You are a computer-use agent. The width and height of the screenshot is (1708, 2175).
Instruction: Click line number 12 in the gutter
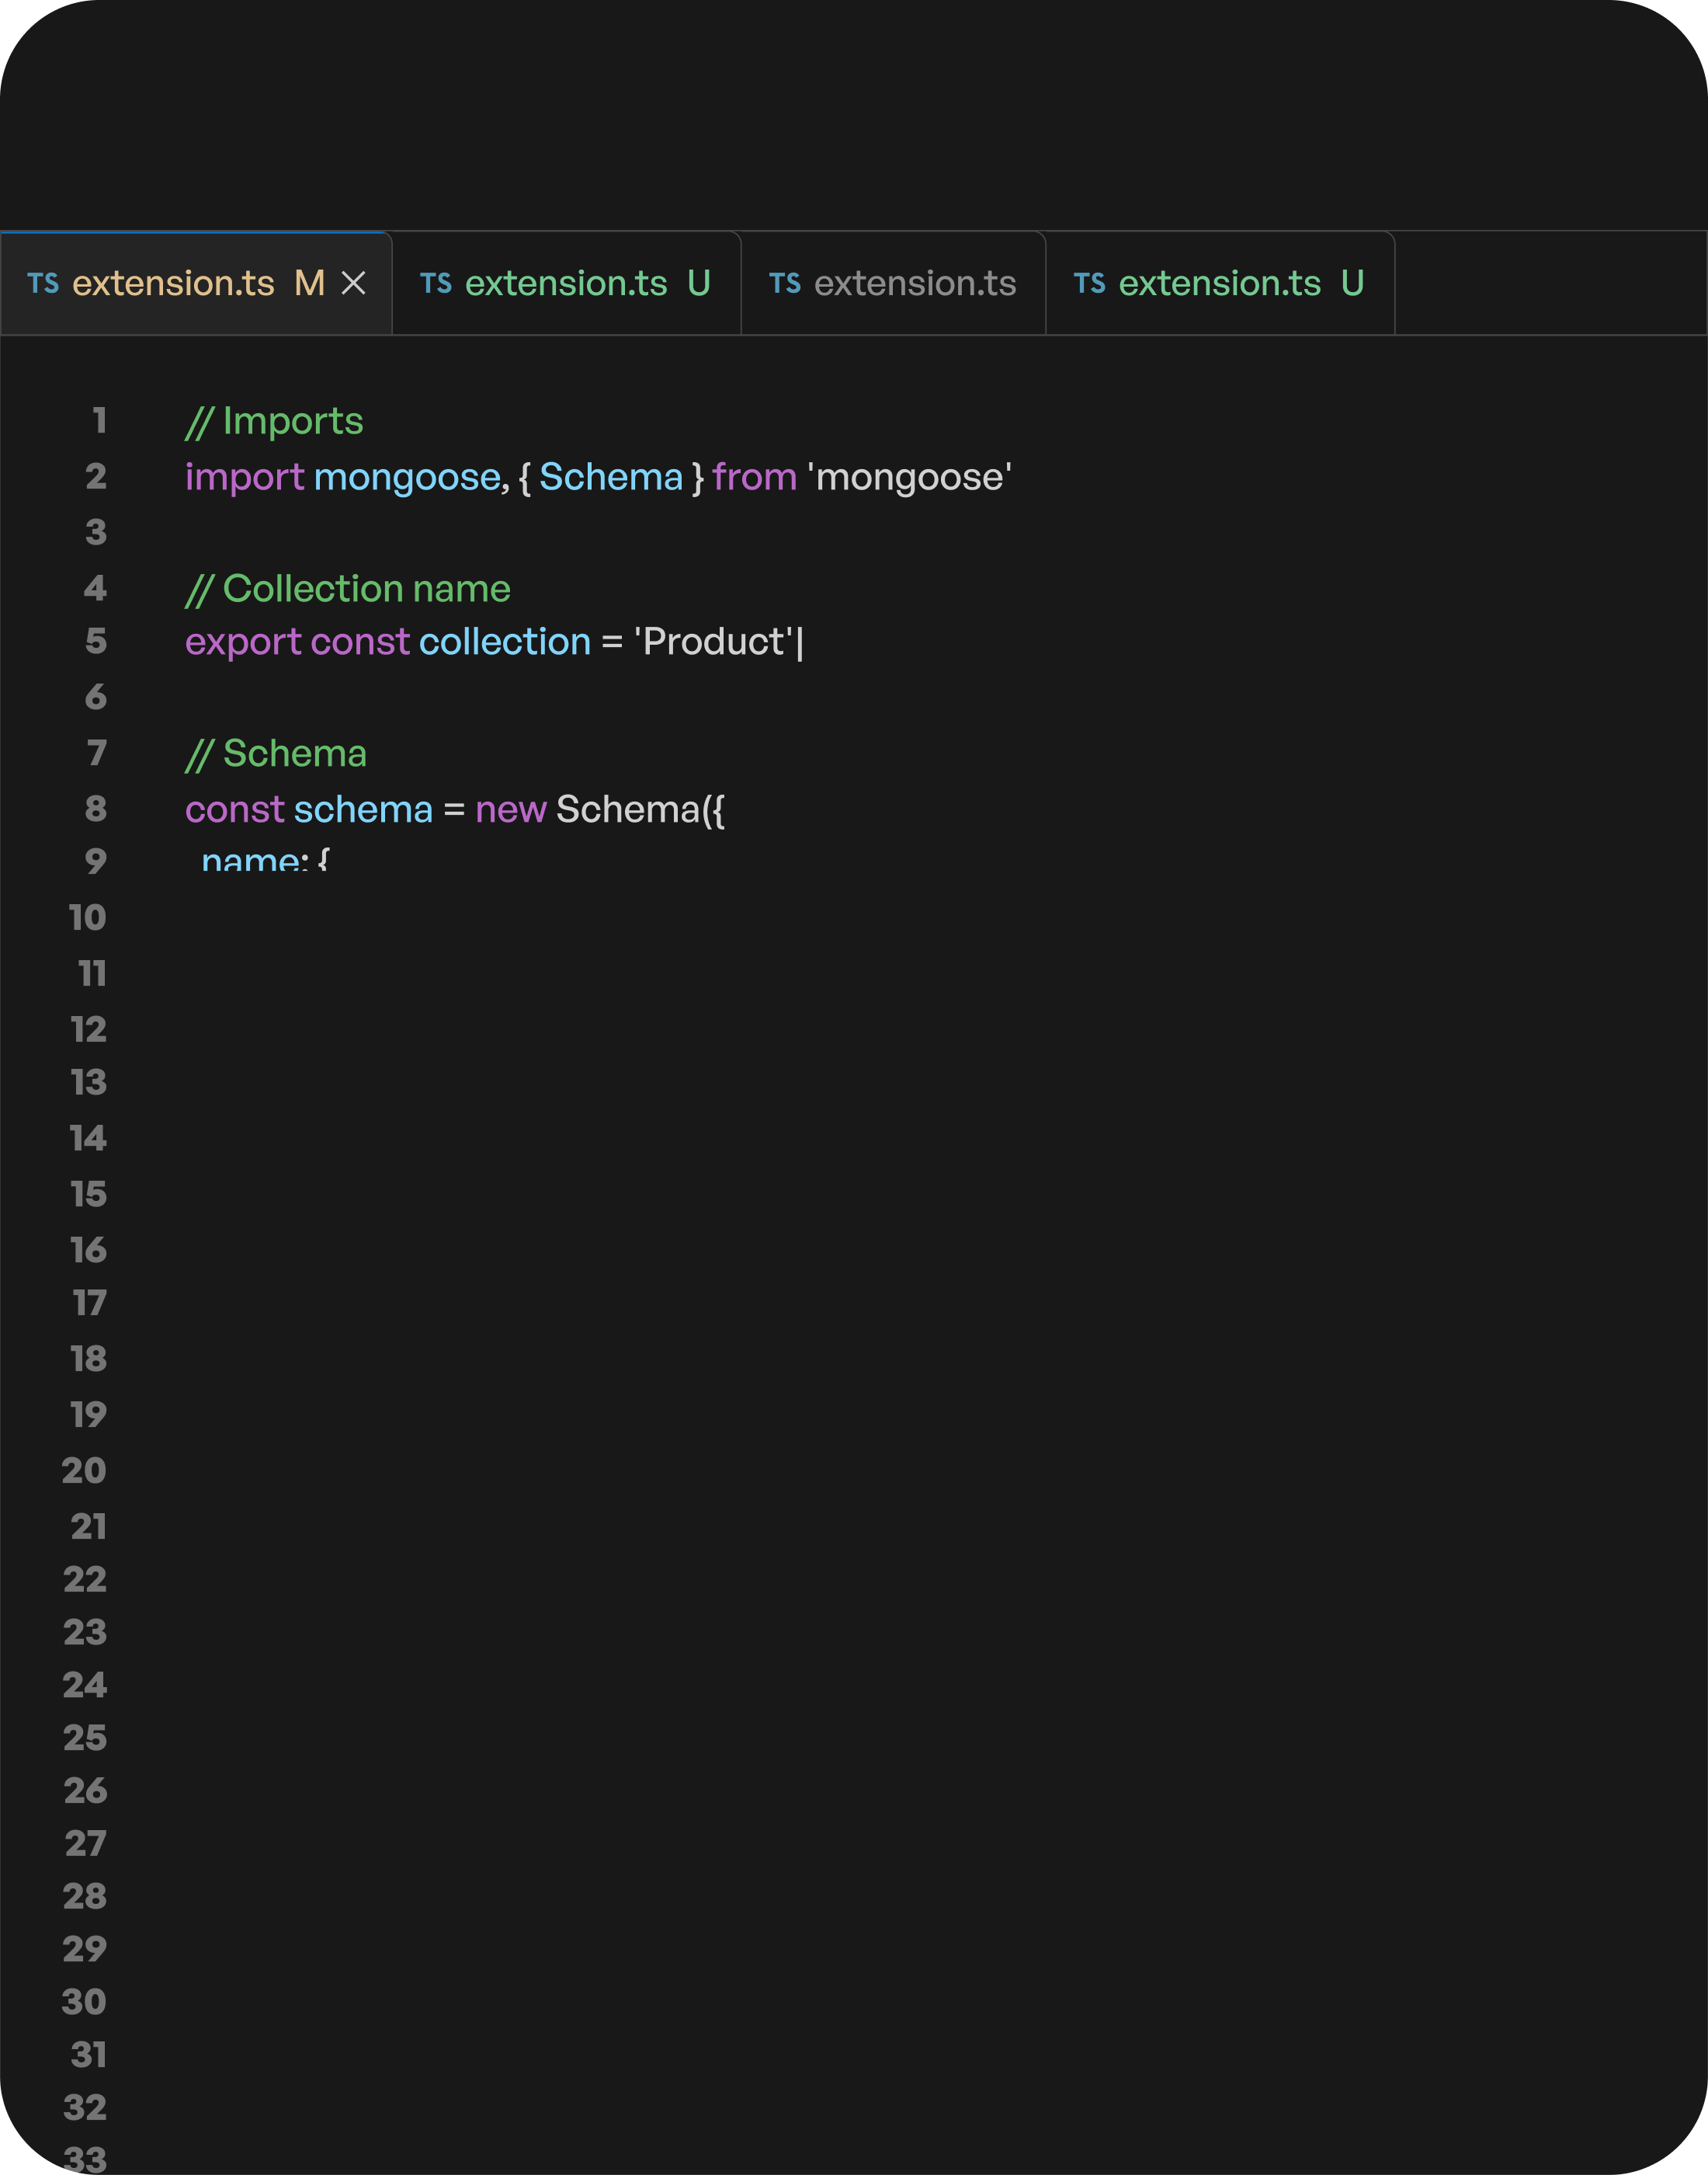point(89,1029)
